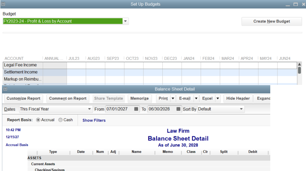Expand the Dates range dropdown
This screenshot has width=306, height=171.
click(x=89, y=109)
